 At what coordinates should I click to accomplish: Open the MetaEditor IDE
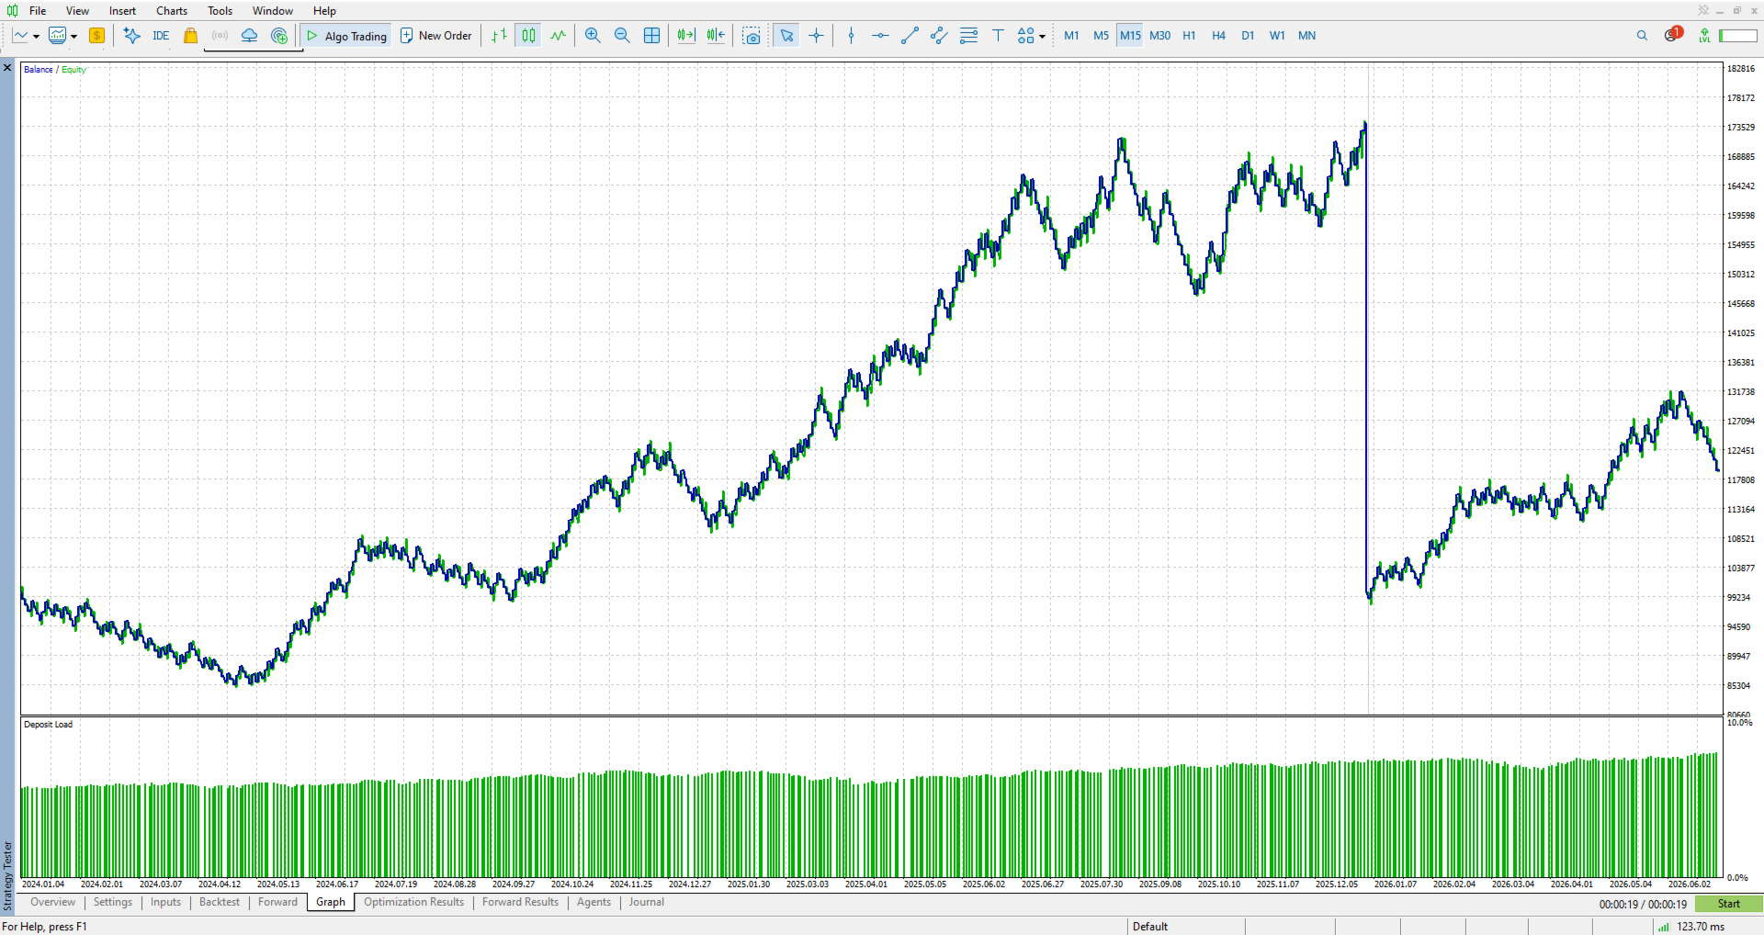[x=161, y=36]
